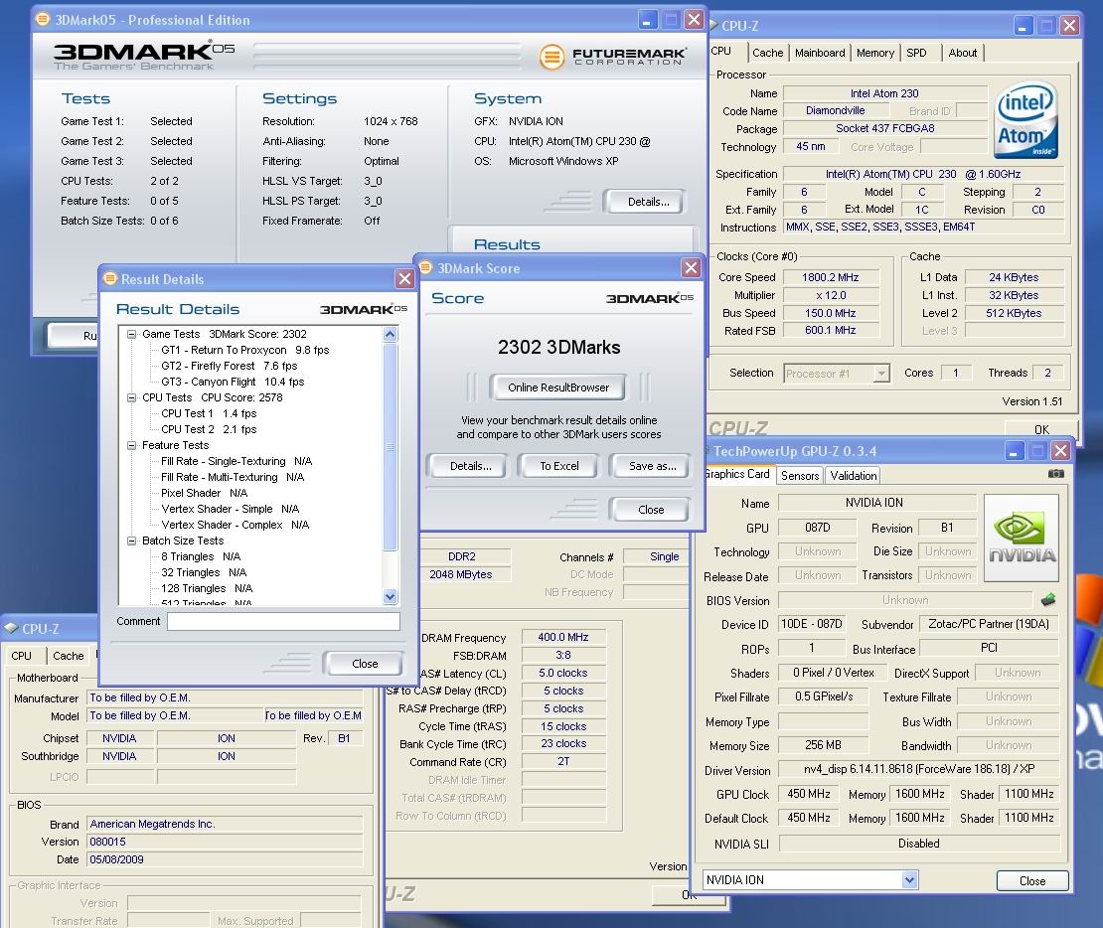1103x928 pixels.
Task: Collapse the CPU Tests tree node
Action: click(131, 397)
